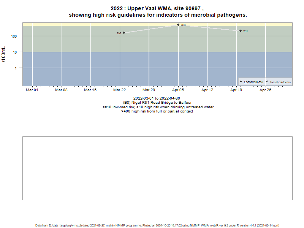304x228 pixels.
Task: Click the chart title 'Upper Vaal WMA, site 90697'
Action: [157, 8]
